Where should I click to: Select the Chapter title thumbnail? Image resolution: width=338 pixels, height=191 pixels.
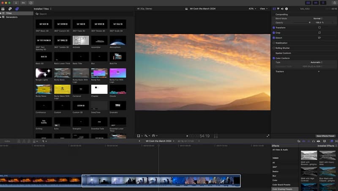99,89
